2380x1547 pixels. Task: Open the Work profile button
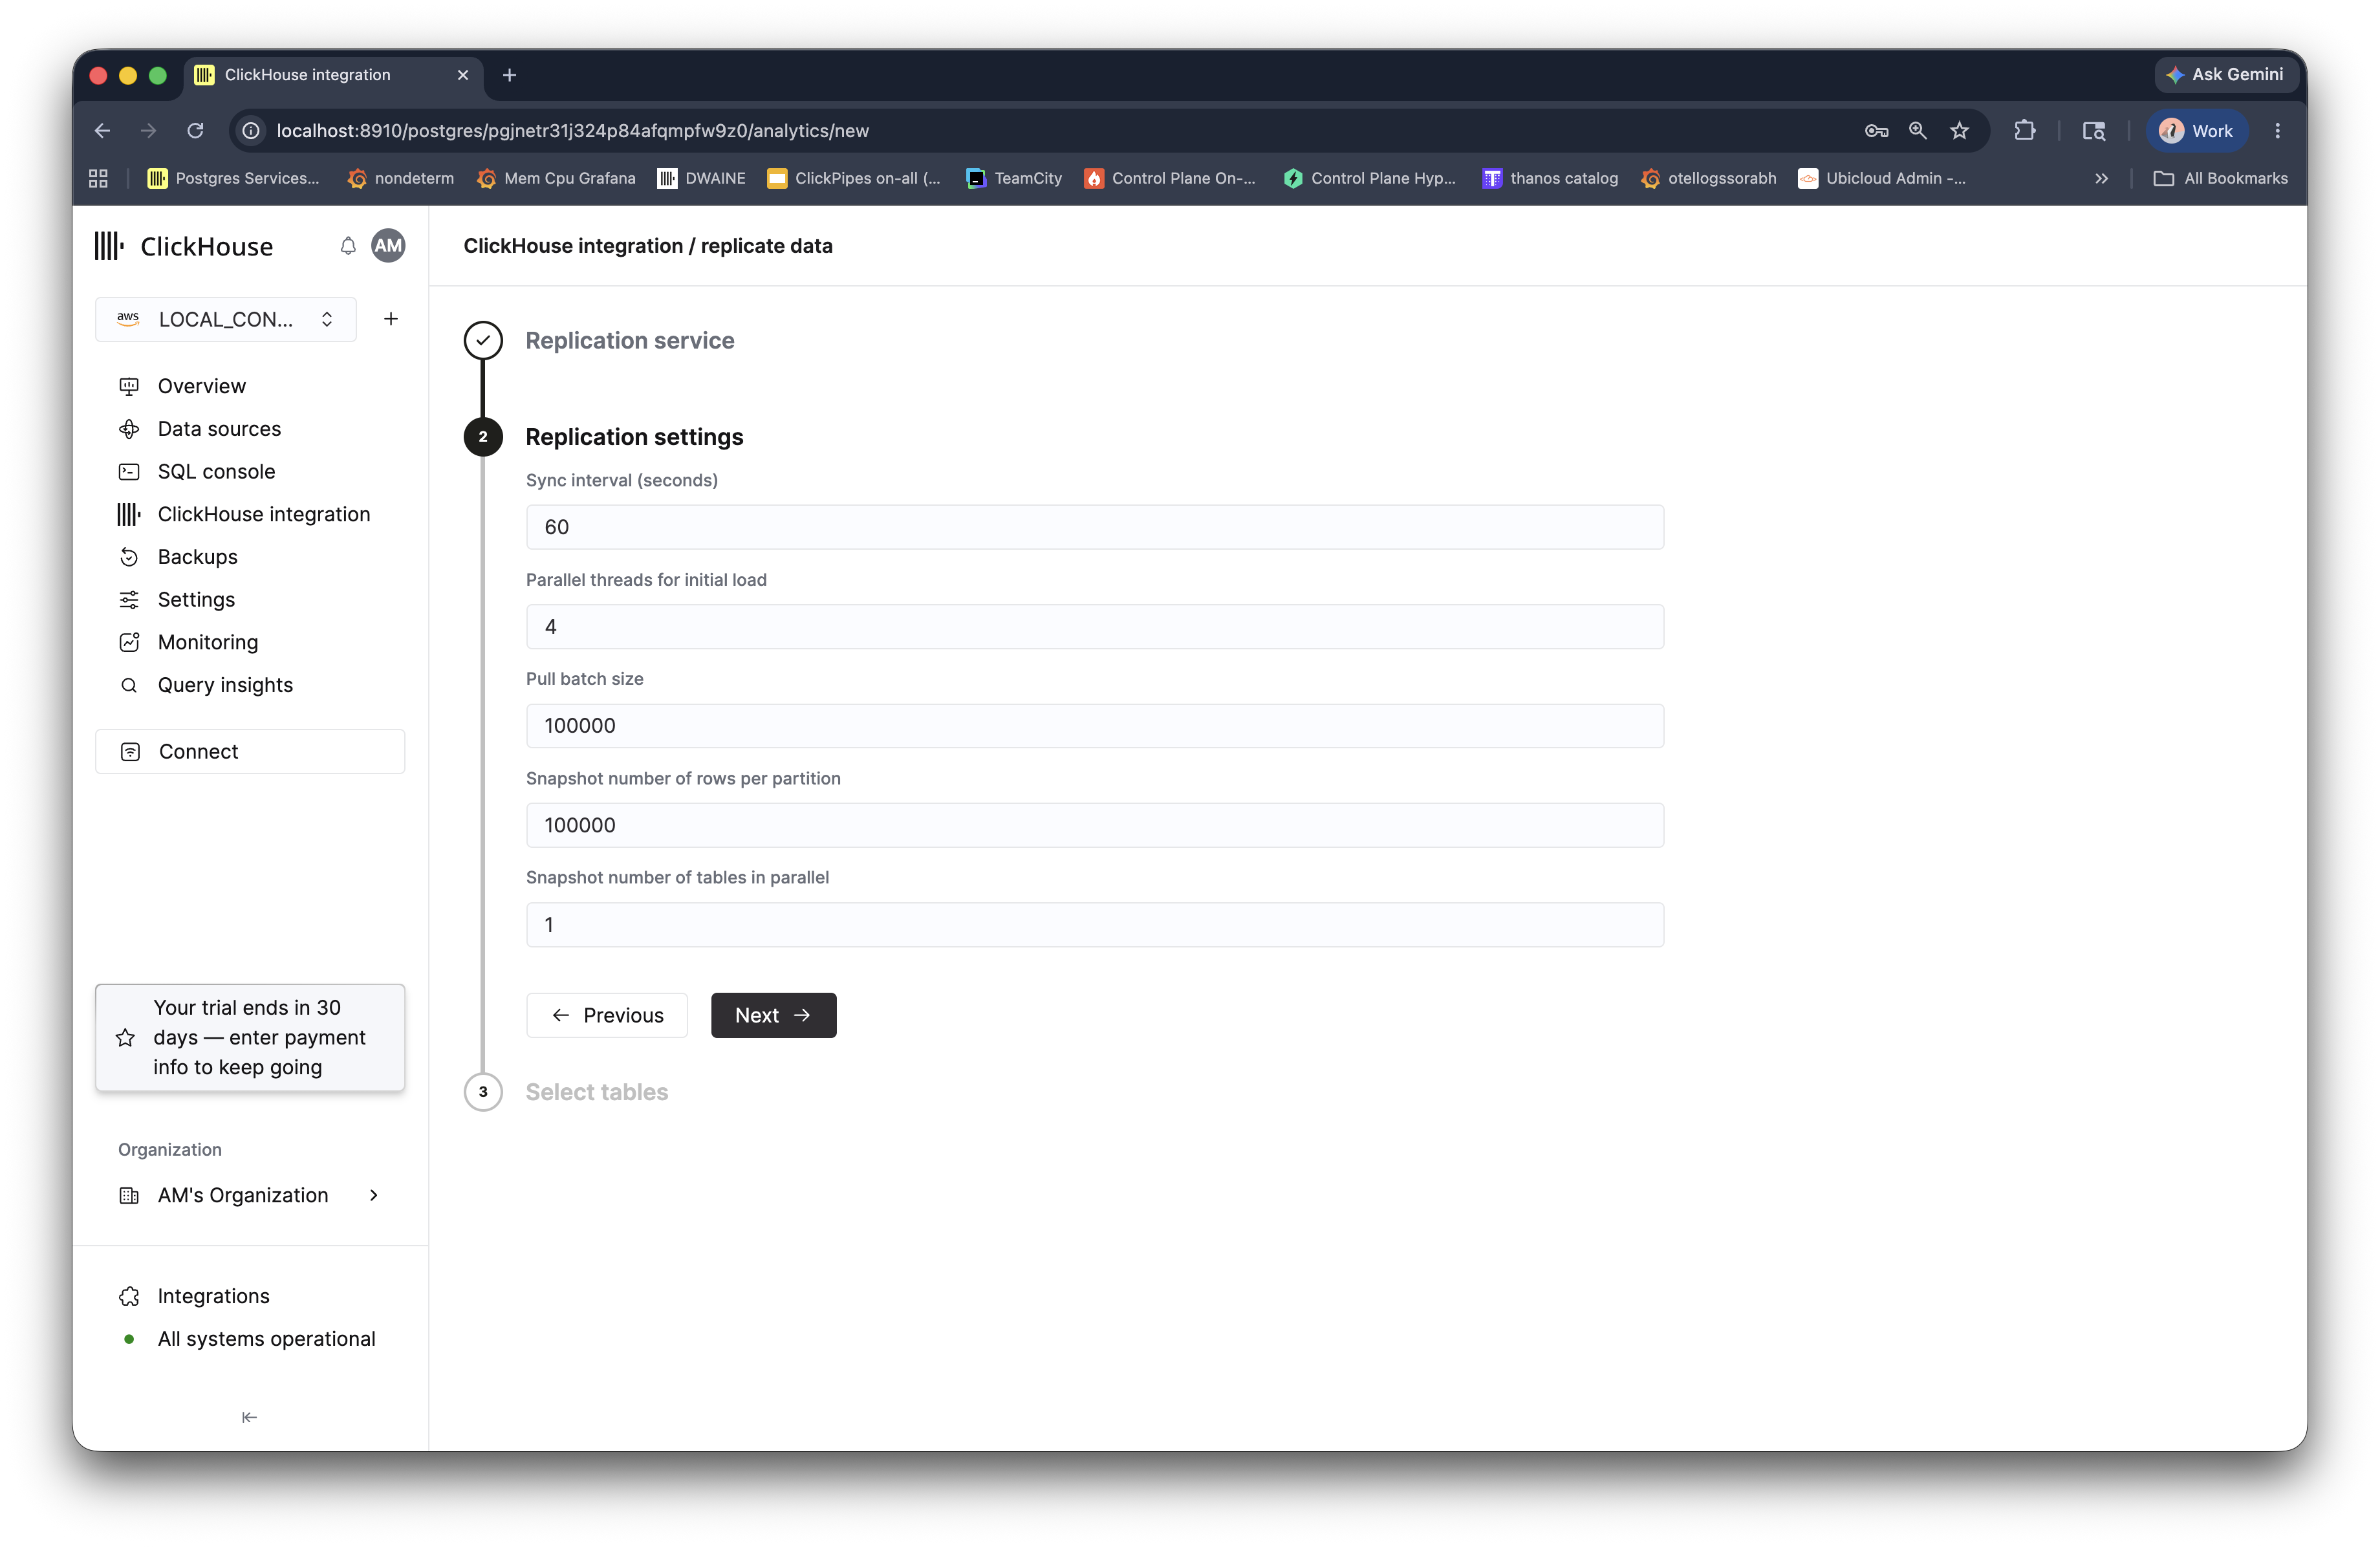pyautogui.click(x=2196, y=131)
